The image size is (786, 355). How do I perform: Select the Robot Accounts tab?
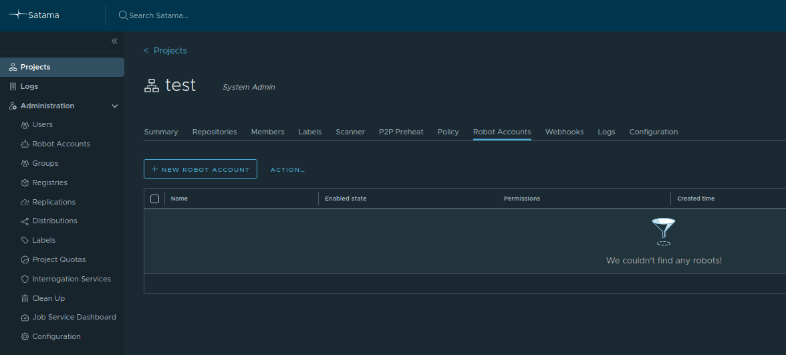502,132
